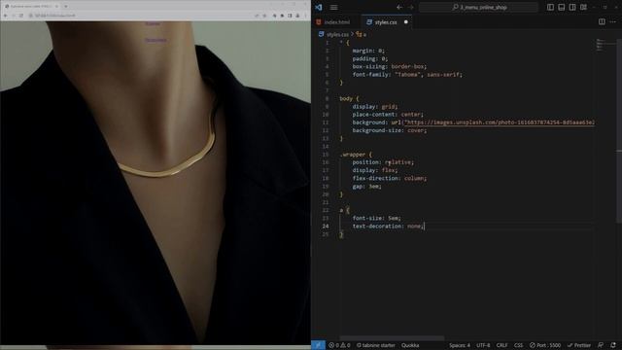Click the '.wrapper {' selector line
The width and height of the screenshot is (622, 350).
coord(356,155)
